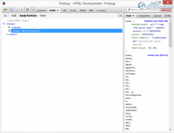Viewport: 174px width, 133px height.
Task: Click the break on mutate icon left of Edit
Action: click(5, 16)
